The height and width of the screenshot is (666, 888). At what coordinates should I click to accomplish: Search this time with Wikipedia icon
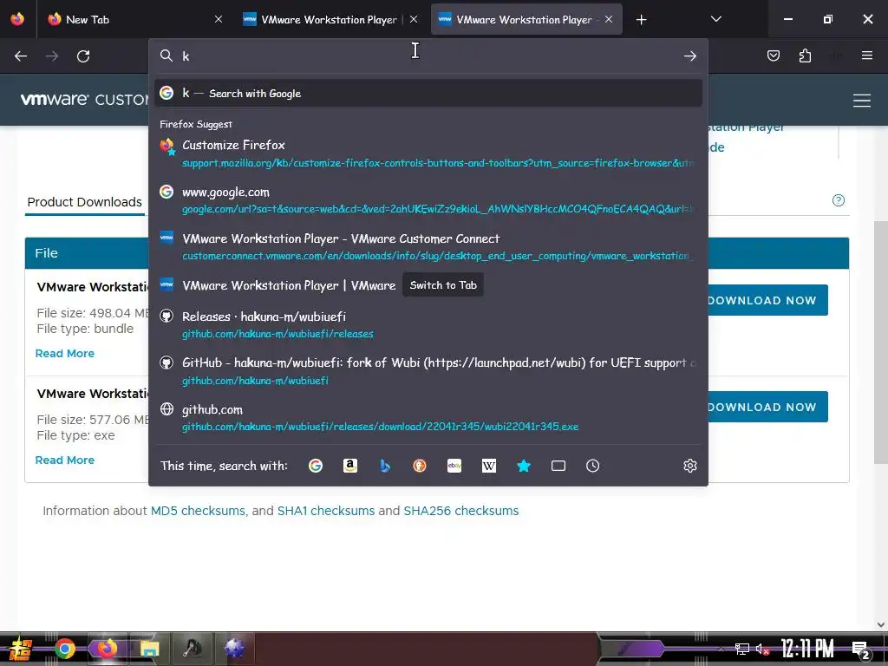[x=489, y=466]
